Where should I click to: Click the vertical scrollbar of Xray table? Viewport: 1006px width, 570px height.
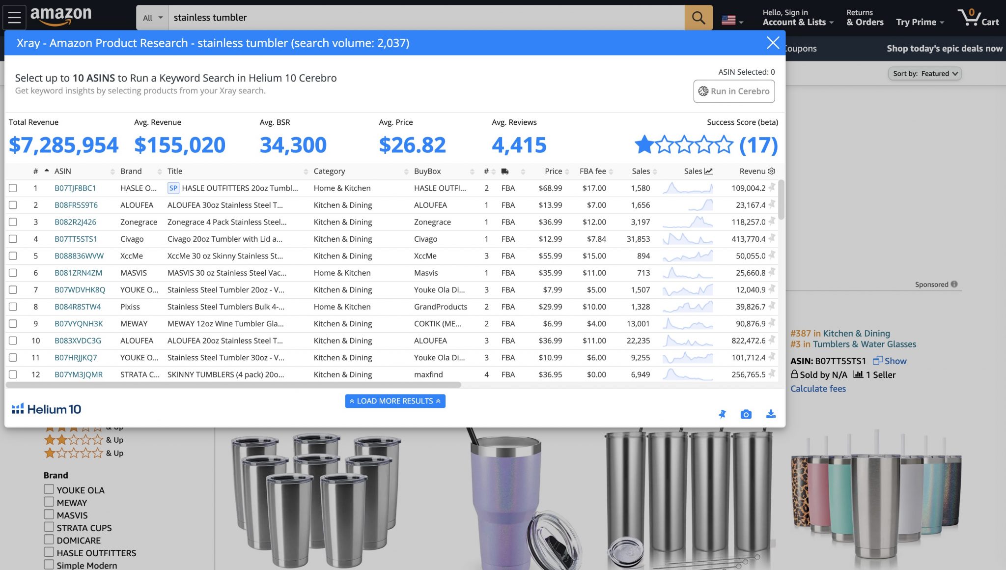click(781, 200)
